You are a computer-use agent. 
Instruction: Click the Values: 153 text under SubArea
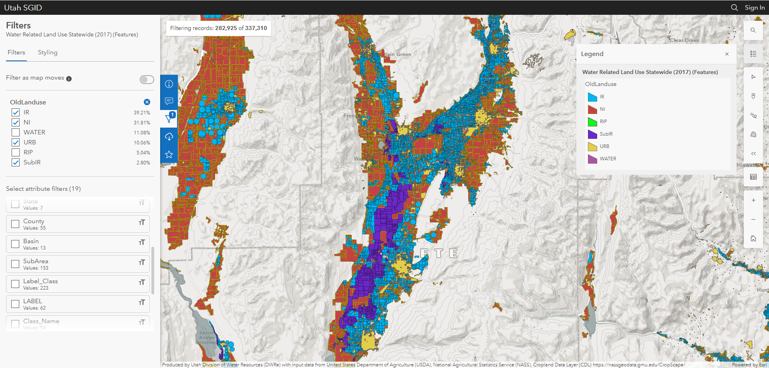point(36,268)
